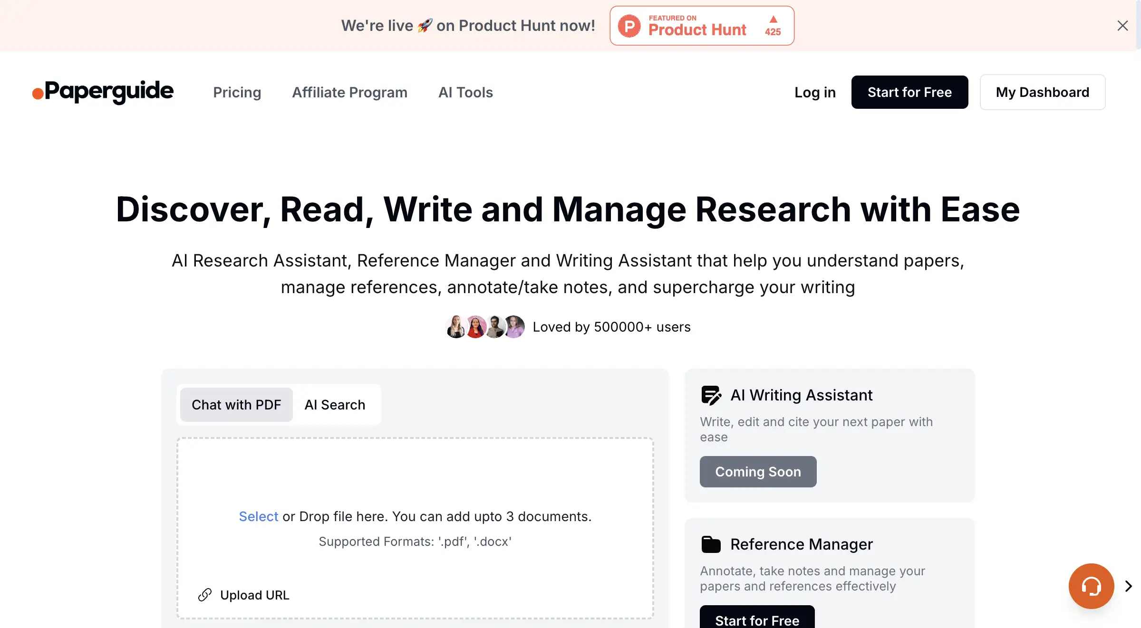
Task: Switch to the AI Search tab
Action: [x=335, y=404]
